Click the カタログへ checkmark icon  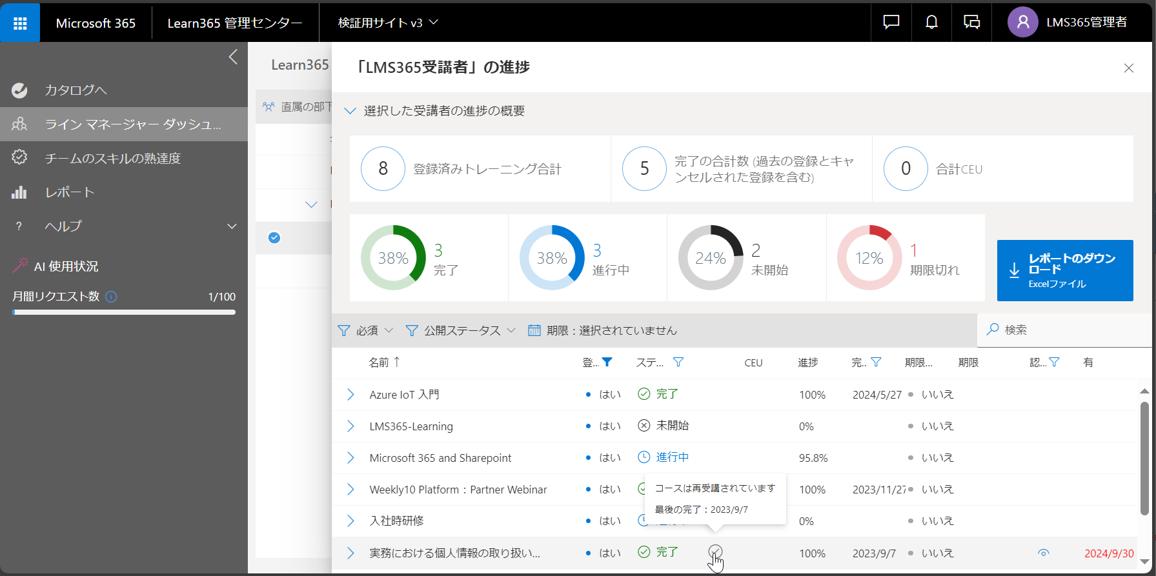pos(19,90)
